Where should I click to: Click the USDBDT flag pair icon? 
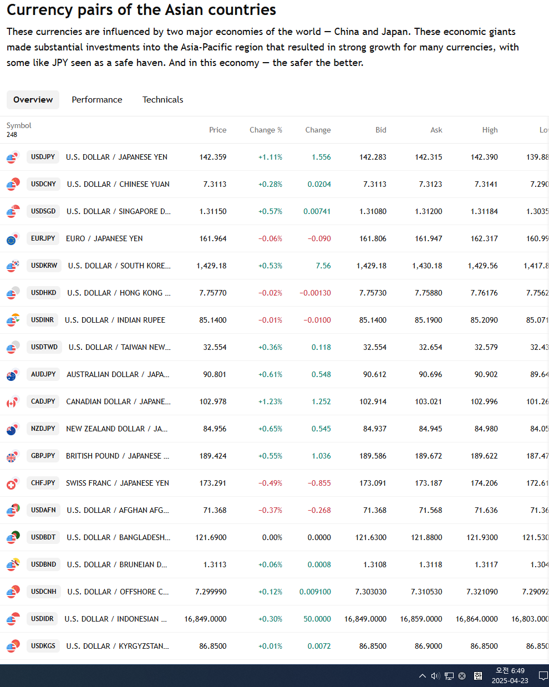coord(13,538)
